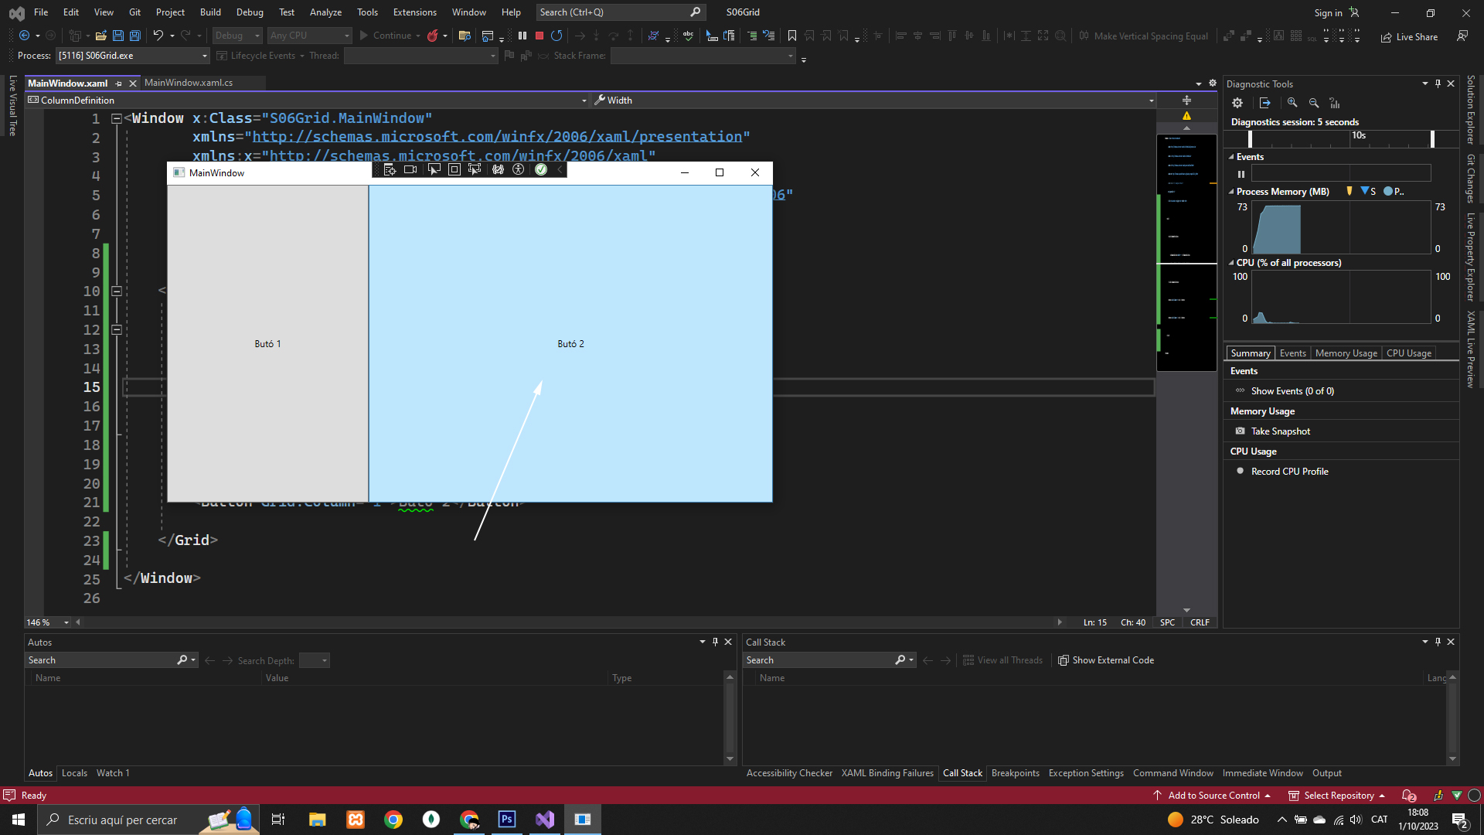Image resolution: width=1484 pixels, height=835 pixels.
Task: Open Diagnostic Tools settings gear
Action: [1237, 103]
